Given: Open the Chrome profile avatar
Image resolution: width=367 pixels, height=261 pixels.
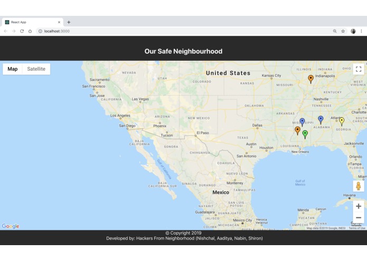Looking at the screenshot, I should pos(353,31).
